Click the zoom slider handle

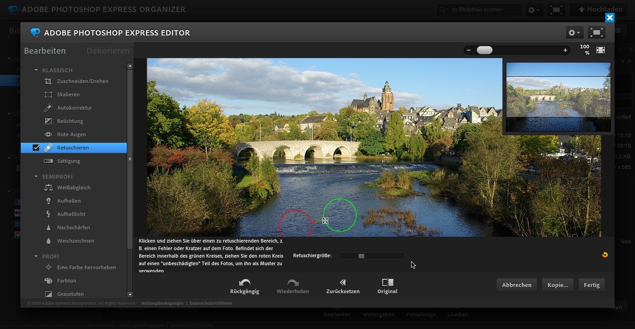(x=485, y=50)
